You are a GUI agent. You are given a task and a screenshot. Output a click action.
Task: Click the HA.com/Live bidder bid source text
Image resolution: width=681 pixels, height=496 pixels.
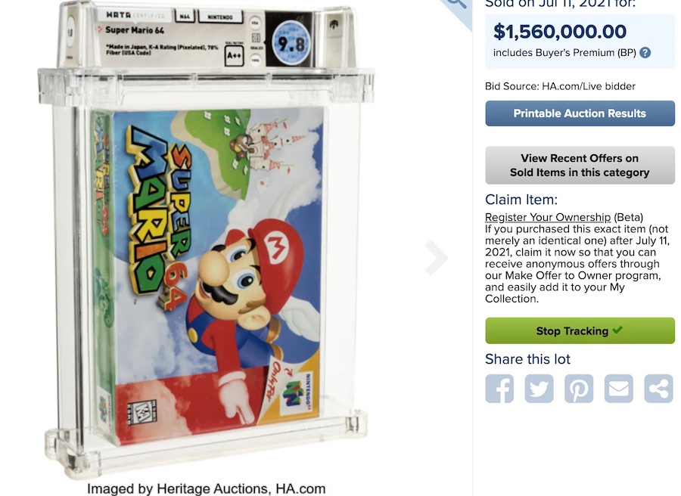(560, 86)
